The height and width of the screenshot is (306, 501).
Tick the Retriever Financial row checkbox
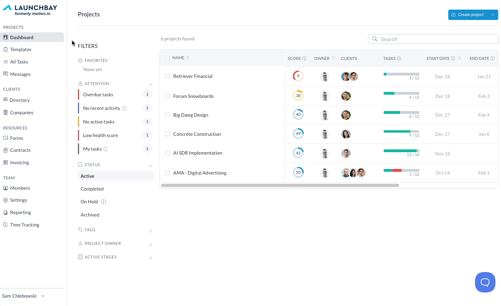click(x=168, y=76)
